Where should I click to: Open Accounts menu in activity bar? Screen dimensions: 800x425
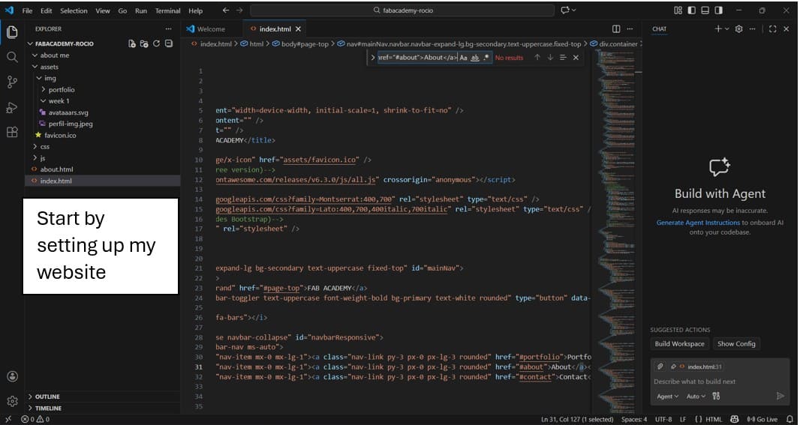12,376
